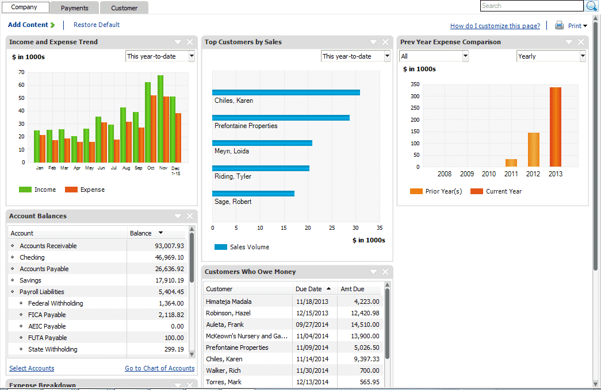The height and width of the screenshot is (390, 601).
Task: Select the Robinson, Hazel row
Action: (293, 313)
